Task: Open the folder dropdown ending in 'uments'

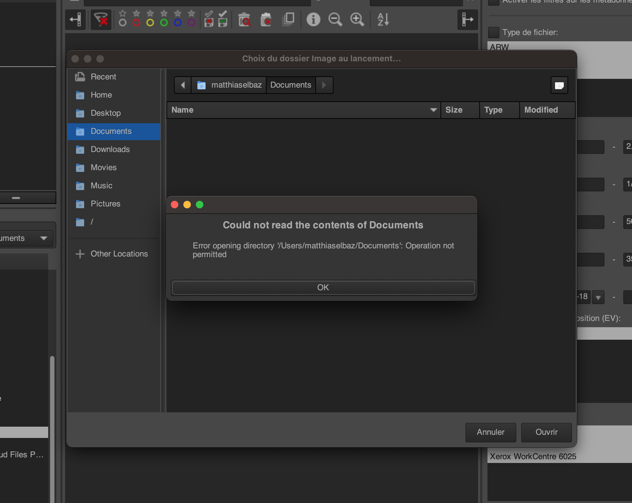Action: click(x=27, y=238)
